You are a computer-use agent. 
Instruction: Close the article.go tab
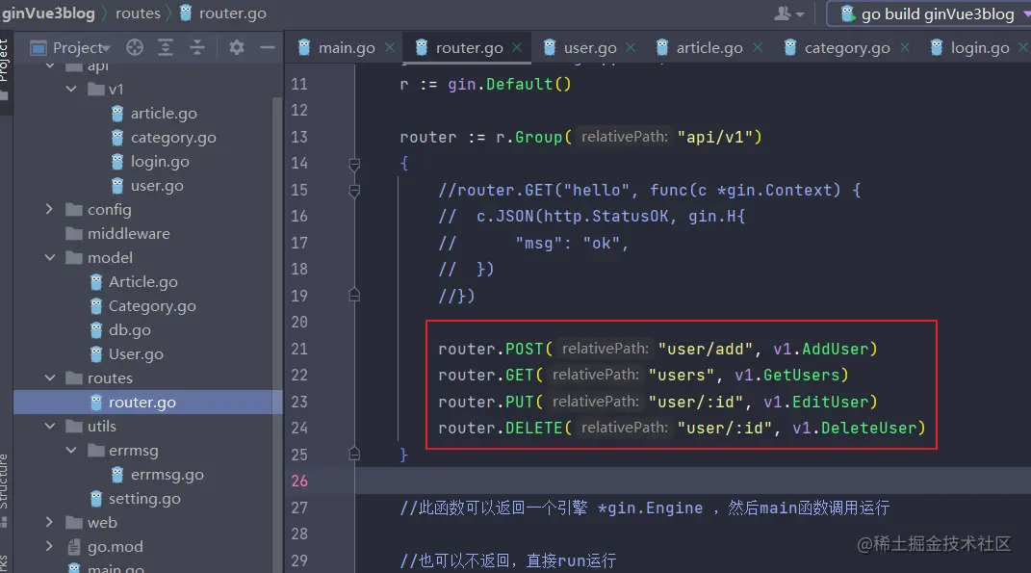(x=759, y=47)
